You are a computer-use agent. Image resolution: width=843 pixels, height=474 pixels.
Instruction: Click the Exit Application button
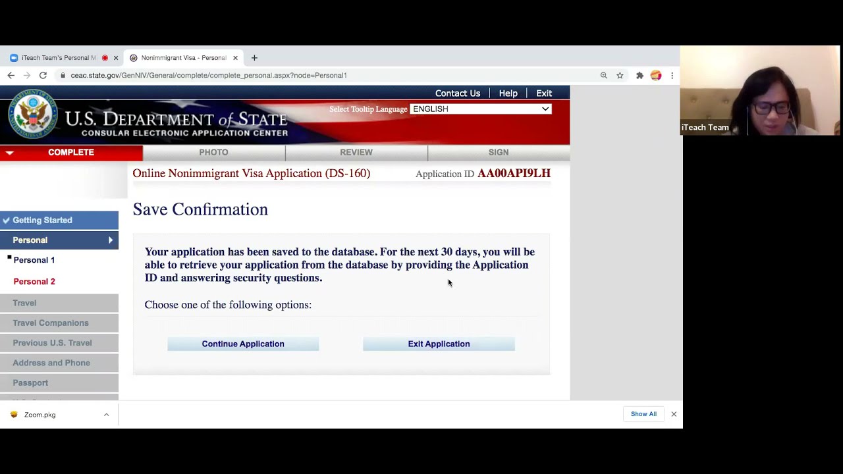(x=439, y=344)
